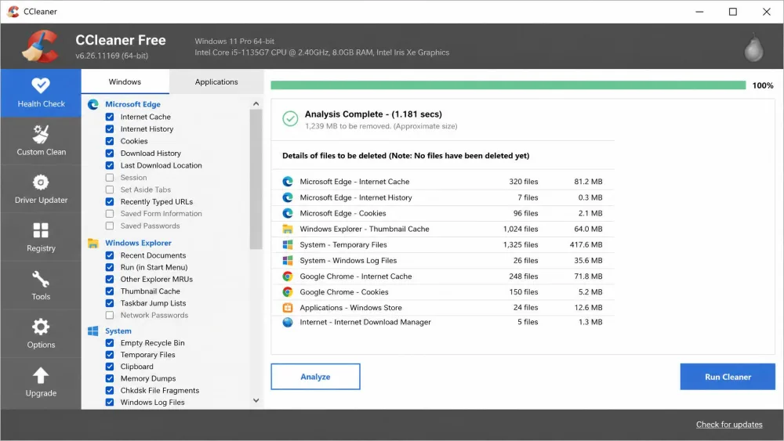The width and height of the screenshot is (784, 441).
Task: Collapse the Microsoft Edge section heading
Action: point(132,104)
